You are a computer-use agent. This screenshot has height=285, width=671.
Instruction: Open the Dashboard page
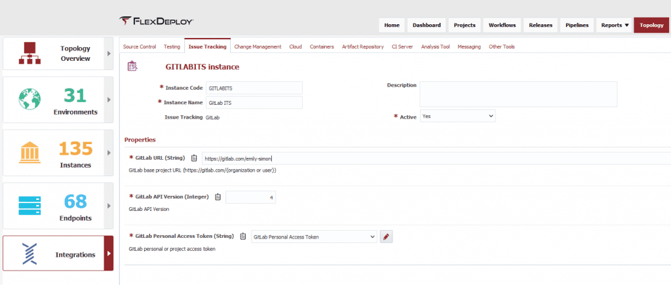[427, 26]
